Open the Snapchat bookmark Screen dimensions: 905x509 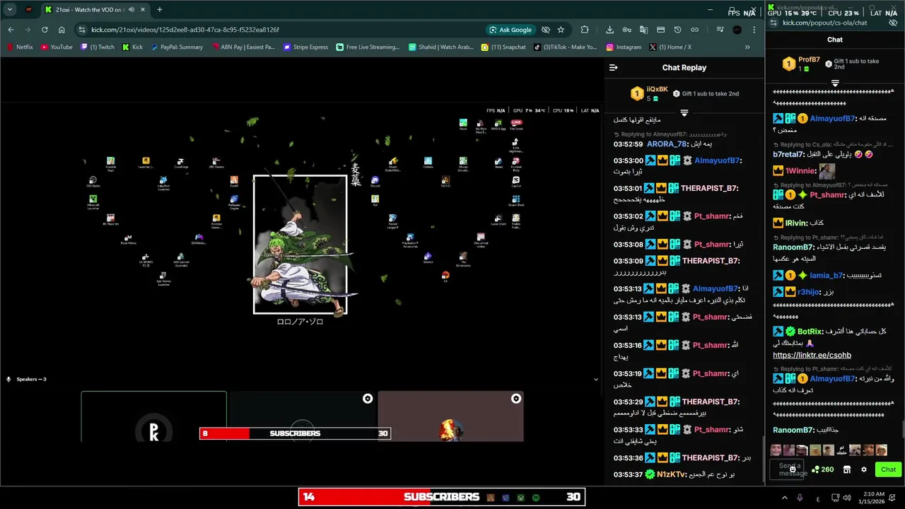coord(503,47)
